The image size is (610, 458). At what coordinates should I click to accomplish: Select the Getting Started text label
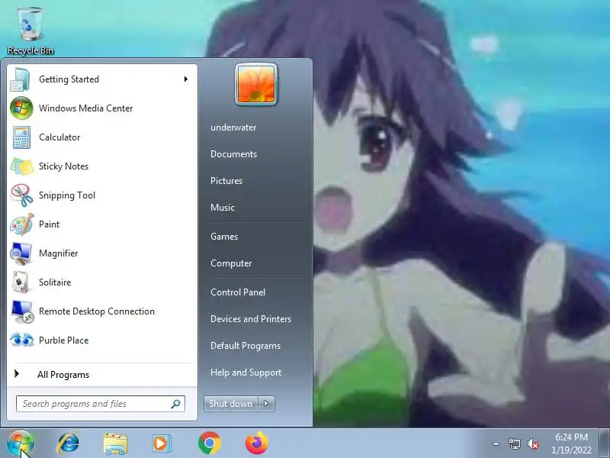pyautogui.click(x=69, y=79)
